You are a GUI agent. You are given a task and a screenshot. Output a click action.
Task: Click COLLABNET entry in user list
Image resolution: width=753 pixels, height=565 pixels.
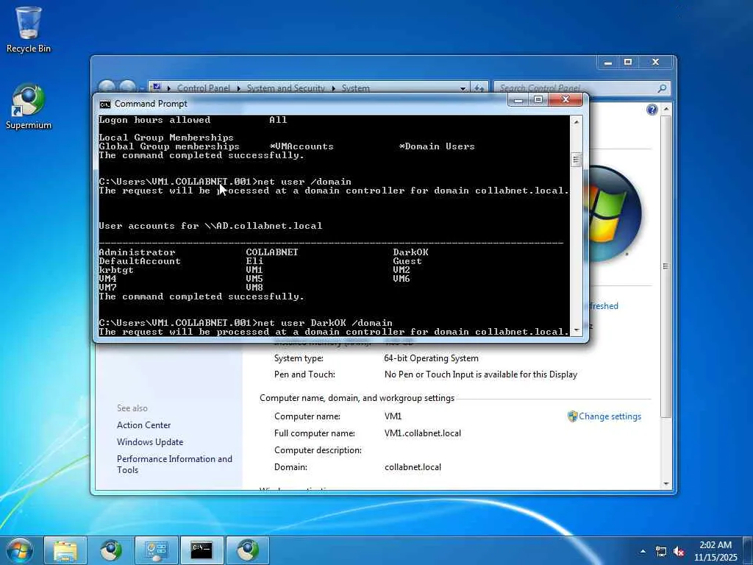pos(272,252)
